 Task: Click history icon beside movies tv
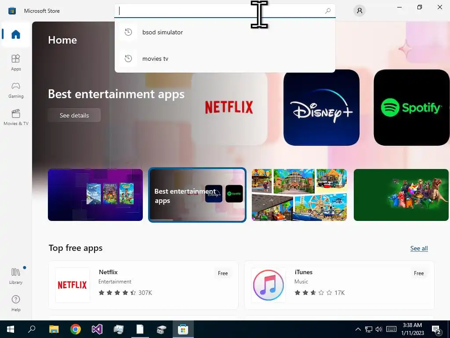[x=128, y=59]
